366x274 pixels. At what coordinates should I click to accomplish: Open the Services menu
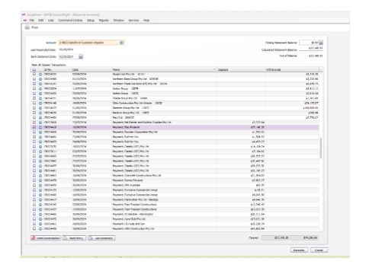click(133, 21)
